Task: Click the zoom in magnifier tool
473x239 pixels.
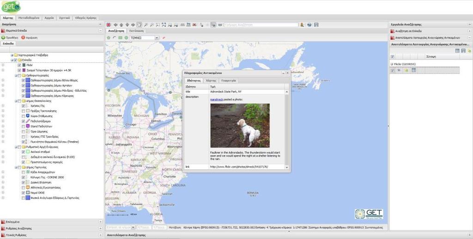Action: pos(146,25)
